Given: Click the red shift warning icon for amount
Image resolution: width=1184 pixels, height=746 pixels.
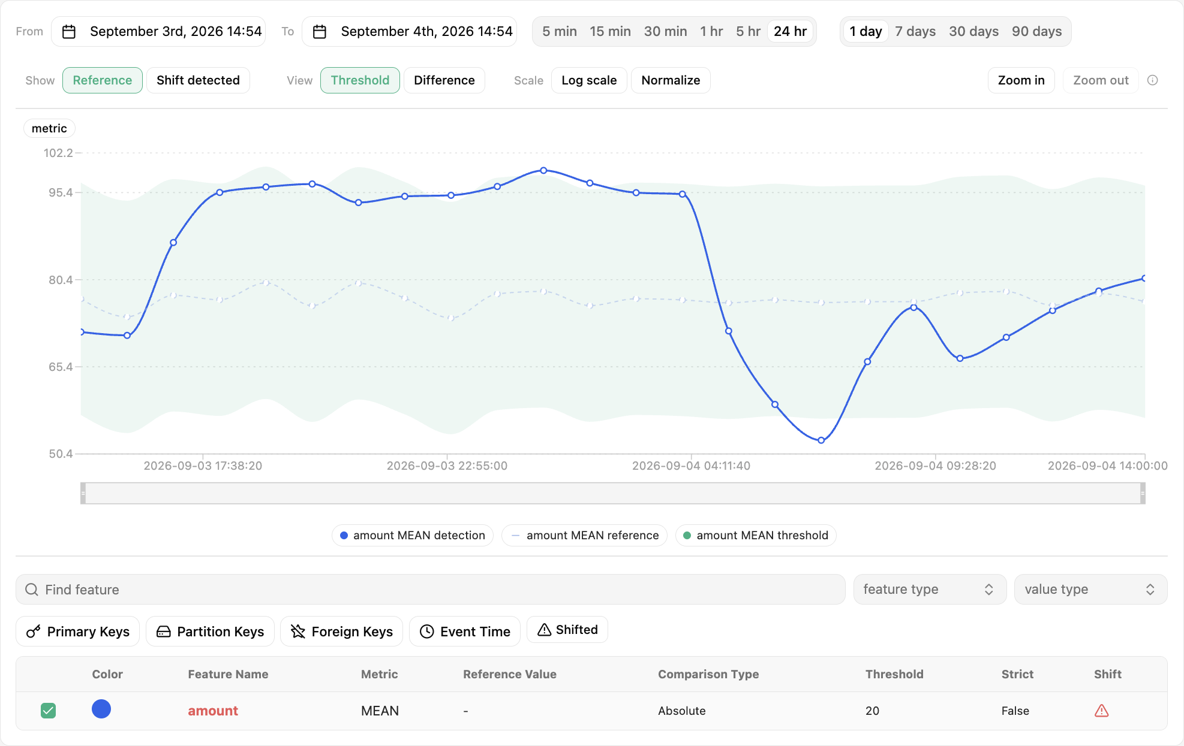Looking at the screenshot, I should pyautogui.click(x=1101, y=711).
